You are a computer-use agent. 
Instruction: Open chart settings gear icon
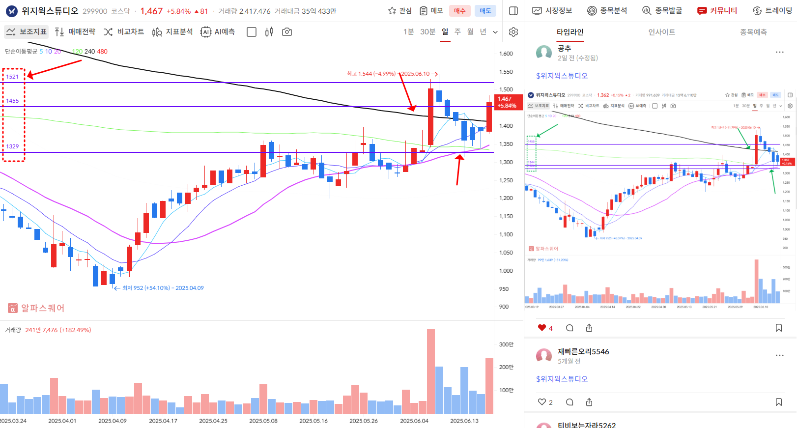coord(513,32)
